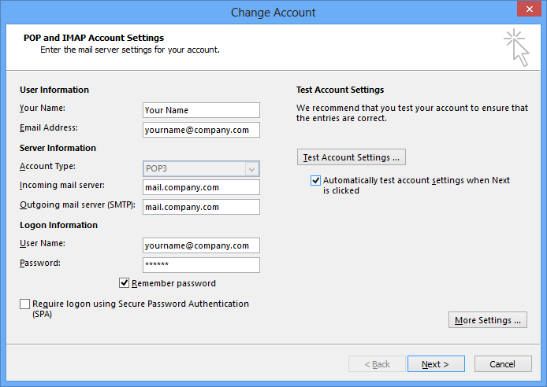
Task: Toggle the Remember password checkbox
Action: (x=124, y=283)
